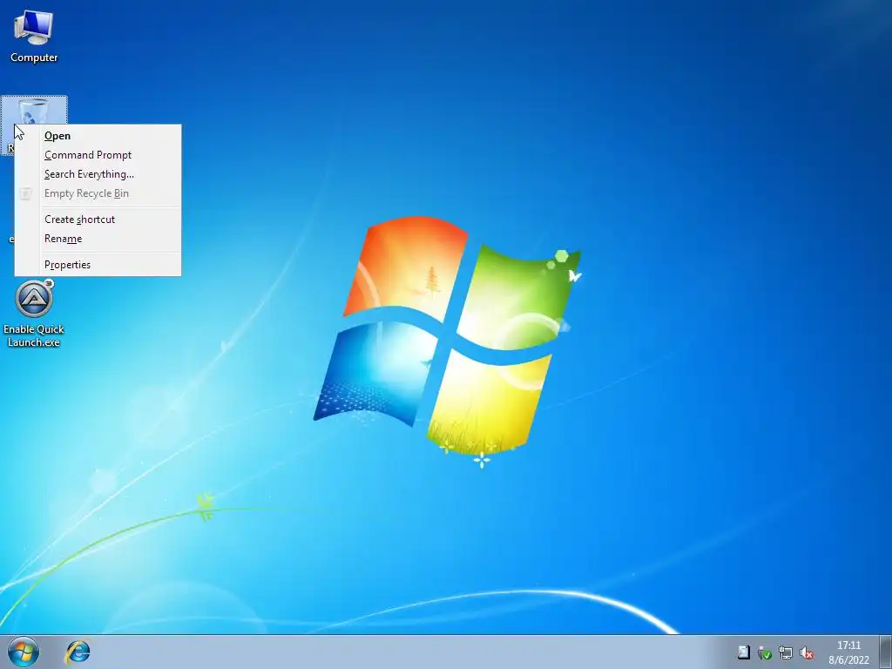Screen dimensions: 892x669
Task: Select Enable Quick Launch.exe icon
Action: [34, 314]
